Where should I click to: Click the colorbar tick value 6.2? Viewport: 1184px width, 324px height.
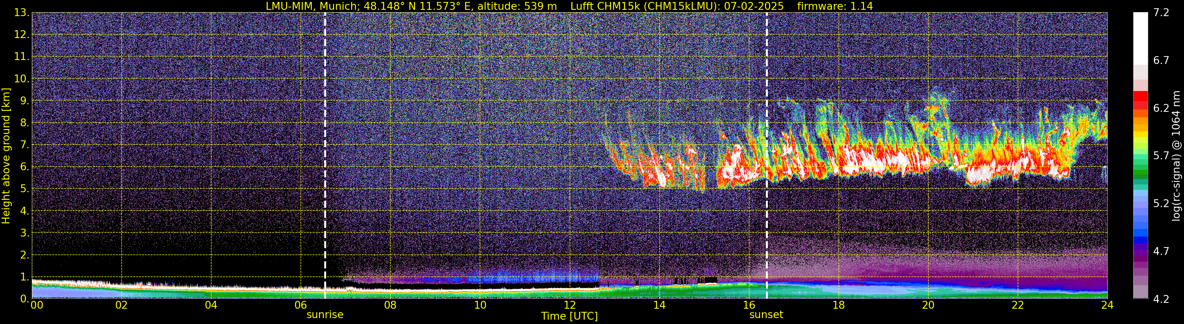pyautogui.click(x=1161, y=108)
